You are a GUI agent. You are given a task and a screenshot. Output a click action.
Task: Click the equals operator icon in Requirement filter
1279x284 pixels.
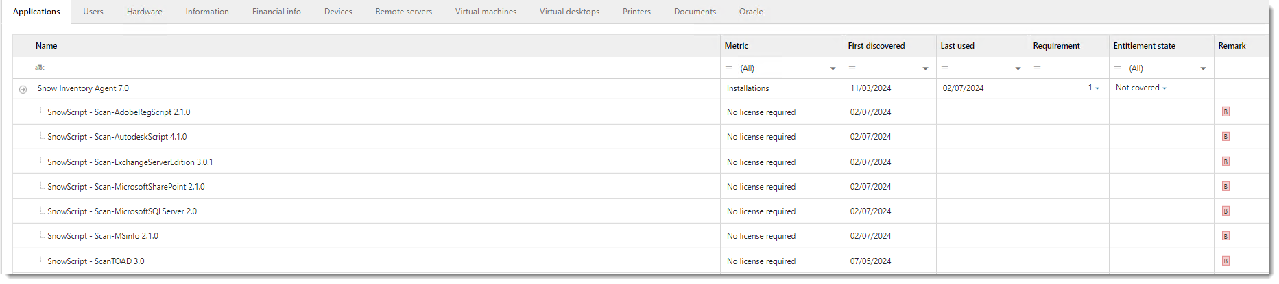tap(1037, 68)
